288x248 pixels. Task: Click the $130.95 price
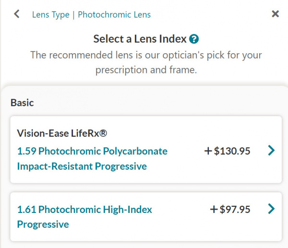[232, 151]
